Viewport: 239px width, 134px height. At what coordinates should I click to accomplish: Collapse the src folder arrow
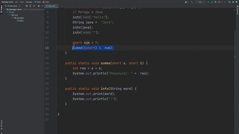7,12
